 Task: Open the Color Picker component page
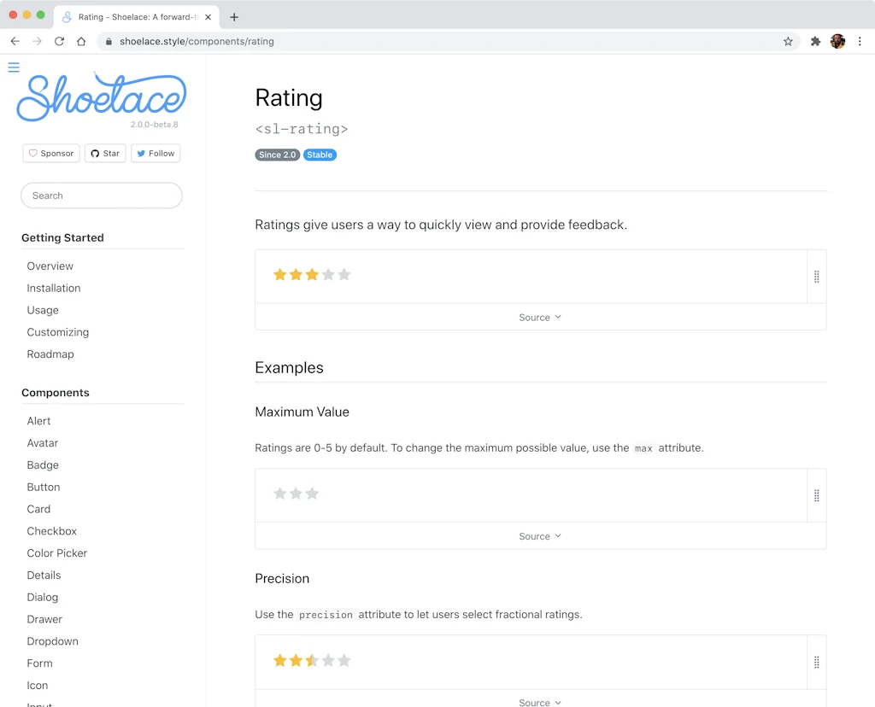click(57, 553)
